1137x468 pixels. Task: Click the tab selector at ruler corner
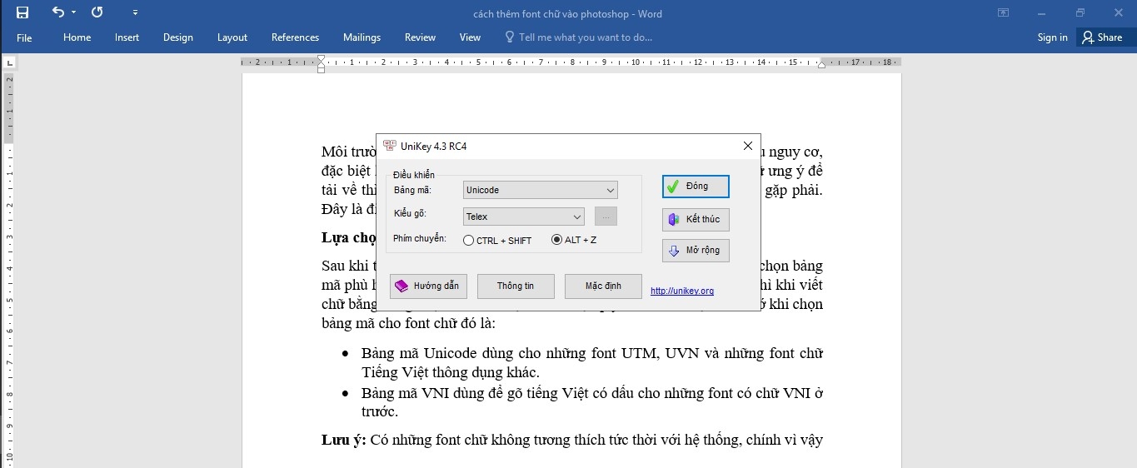8,62
